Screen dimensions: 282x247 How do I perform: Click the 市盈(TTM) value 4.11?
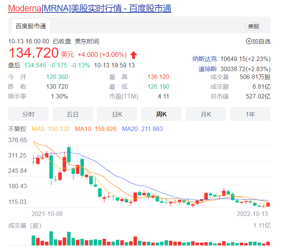[163, 96]
